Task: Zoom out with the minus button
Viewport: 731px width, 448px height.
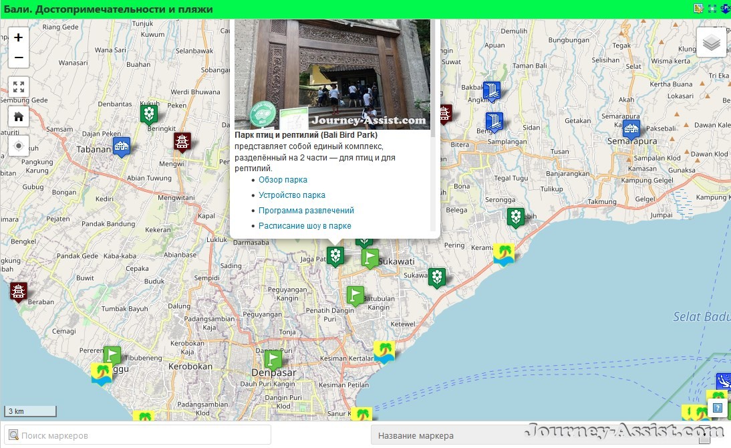Action: 19,58
